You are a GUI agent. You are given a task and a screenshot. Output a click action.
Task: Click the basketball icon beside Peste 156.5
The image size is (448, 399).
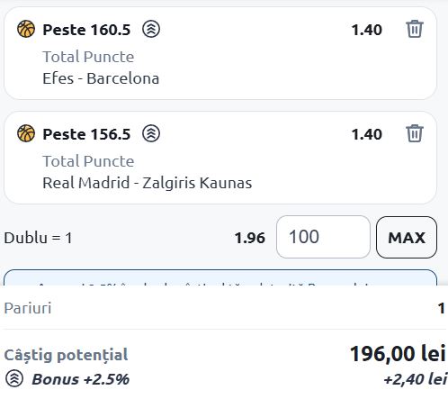(26, 133)
